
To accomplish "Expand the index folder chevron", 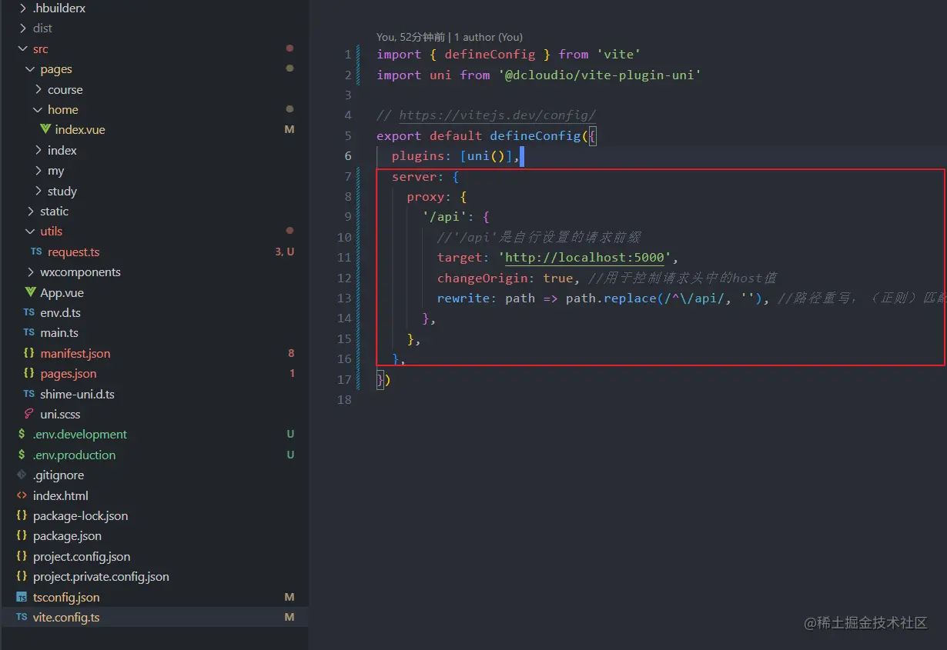I will tap(38, 151).
